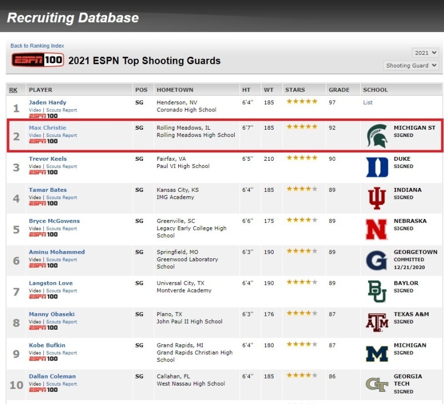Click the Nebraska N logo

click(376, 229)
